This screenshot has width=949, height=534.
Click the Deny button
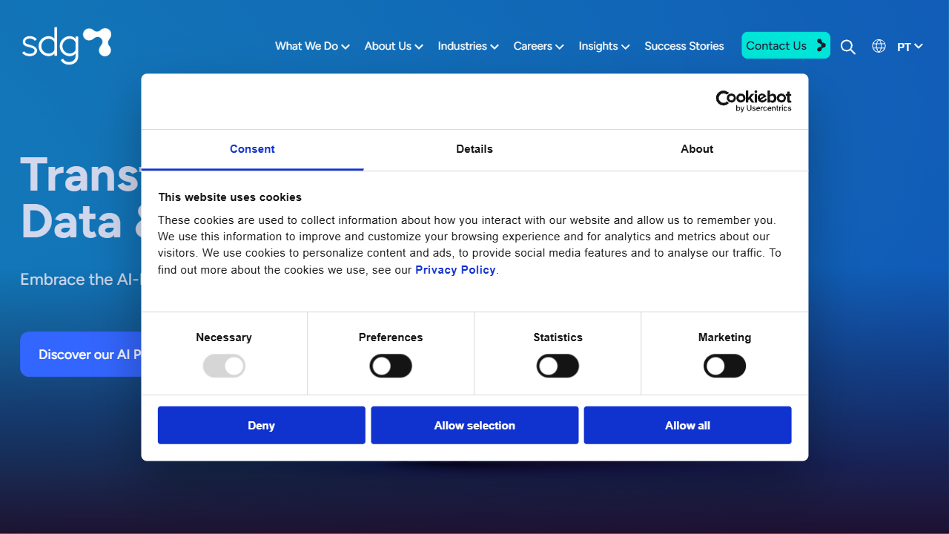click(262, 425)
